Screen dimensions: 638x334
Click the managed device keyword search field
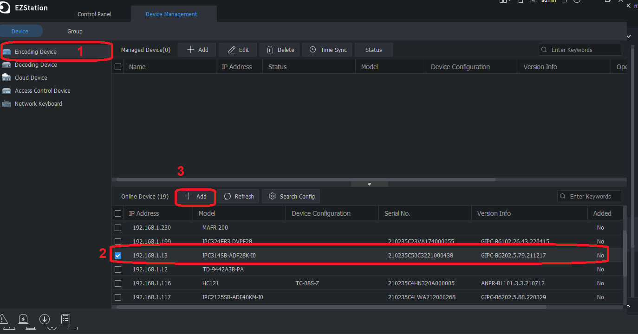(x=584, y=50)
